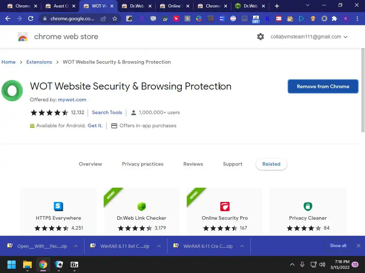Open the Privacy practices tab

click(143, 164)
